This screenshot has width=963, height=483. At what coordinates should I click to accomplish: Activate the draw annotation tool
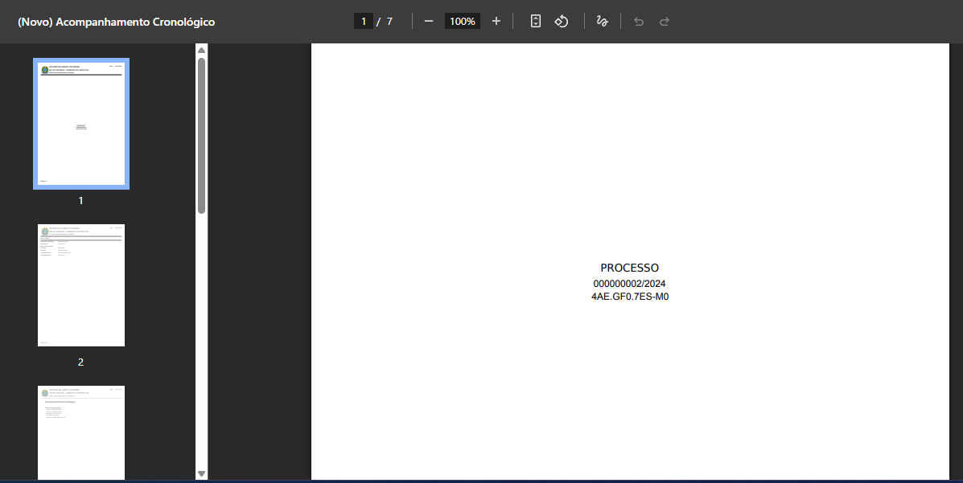[x=602, y=22]
